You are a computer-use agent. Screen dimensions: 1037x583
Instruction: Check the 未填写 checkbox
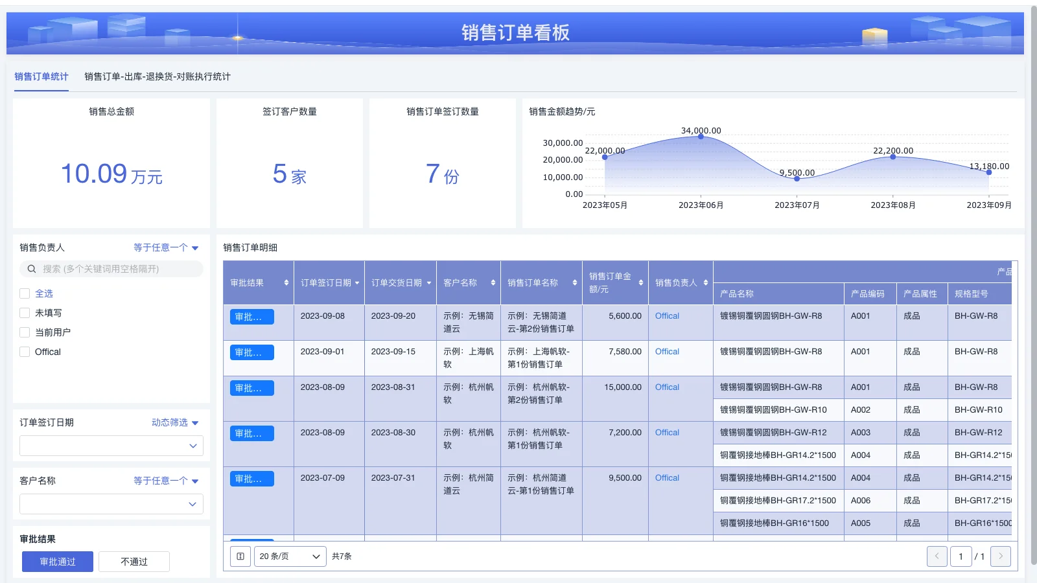[25, 313]
